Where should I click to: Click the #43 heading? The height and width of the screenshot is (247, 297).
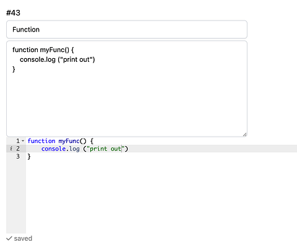(x=13, y=13)
